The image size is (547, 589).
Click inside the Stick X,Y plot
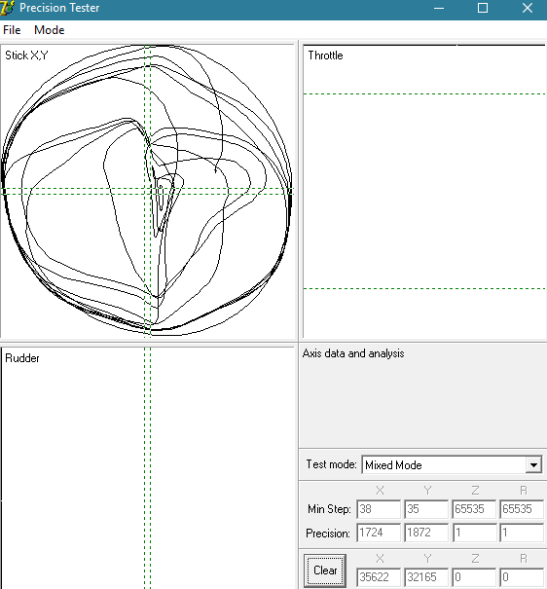[147, 191]
